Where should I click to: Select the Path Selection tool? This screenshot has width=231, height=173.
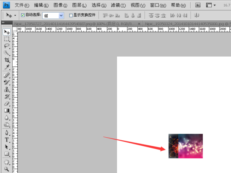(7, 147)
